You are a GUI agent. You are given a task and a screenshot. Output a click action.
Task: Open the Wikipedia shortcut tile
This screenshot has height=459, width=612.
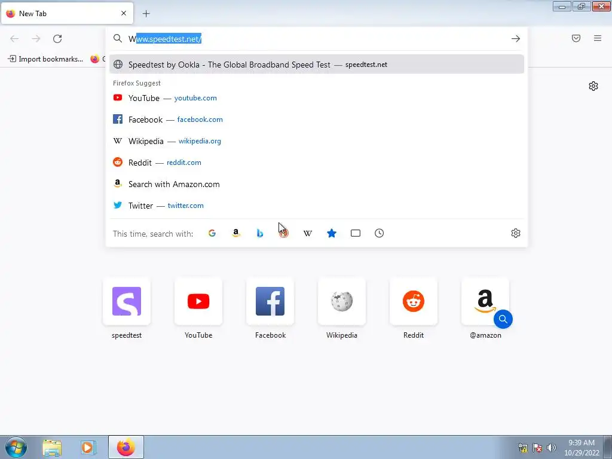(342, 301)
